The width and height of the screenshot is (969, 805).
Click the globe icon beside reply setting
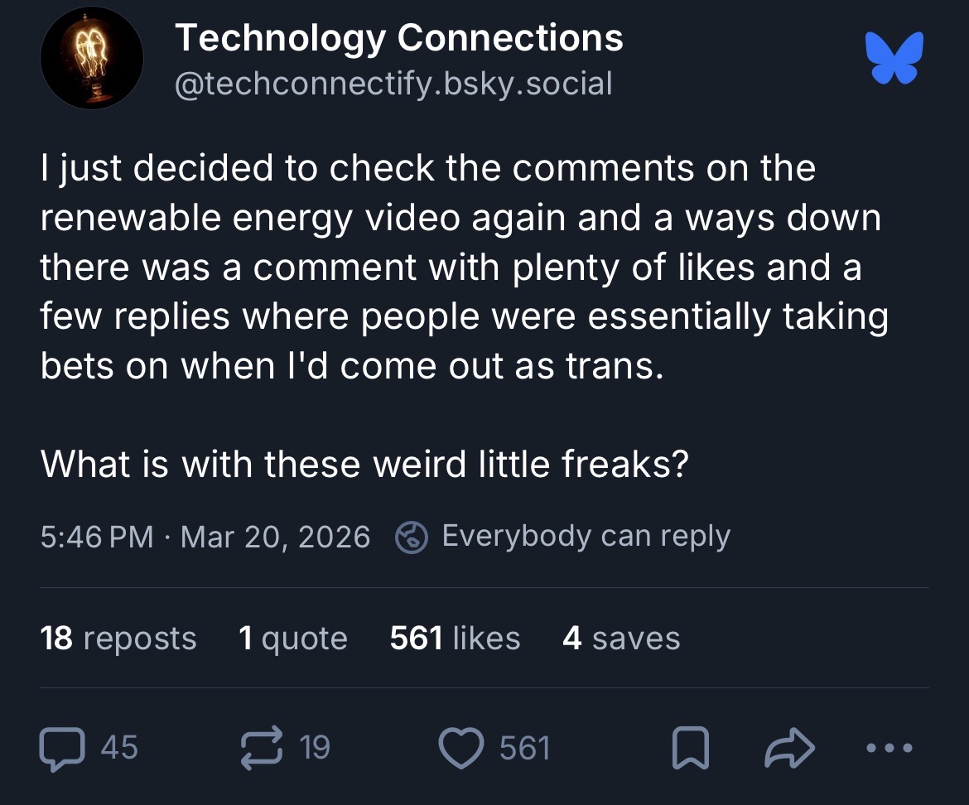pyautogui.click(x=412, y=537)
